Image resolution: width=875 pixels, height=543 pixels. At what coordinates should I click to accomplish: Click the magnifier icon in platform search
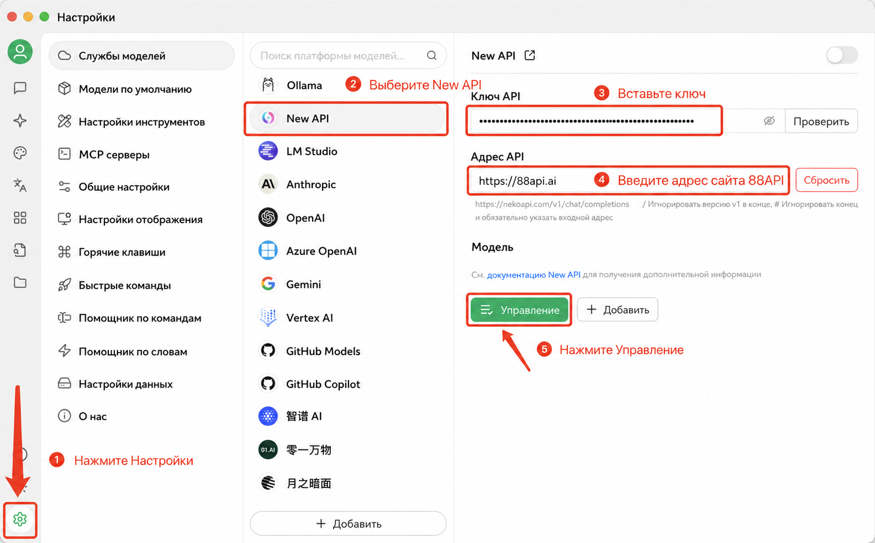point(431,56)
